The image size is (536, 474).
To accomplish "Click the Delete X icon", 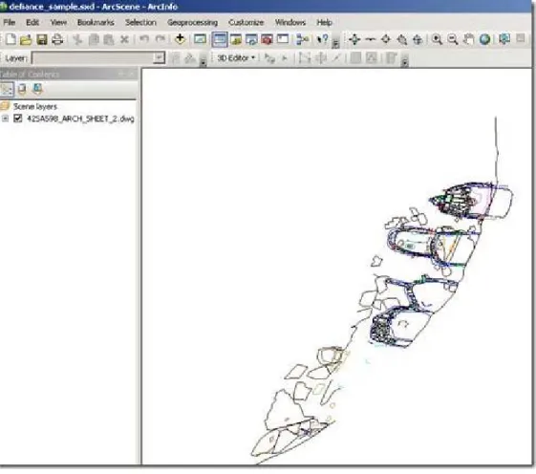I will [124, 40].
